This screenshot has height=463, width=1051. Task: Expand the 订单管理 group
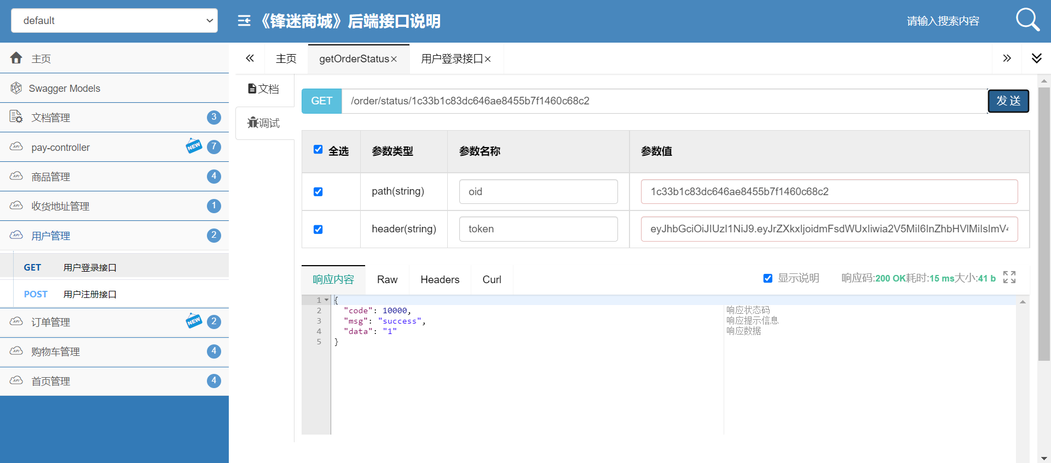(114, 322)
